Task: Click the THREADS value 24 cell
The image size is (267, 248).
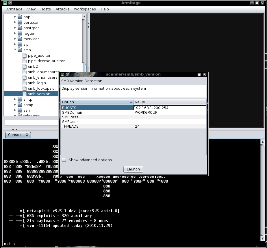Action: [x=170, y=126]
